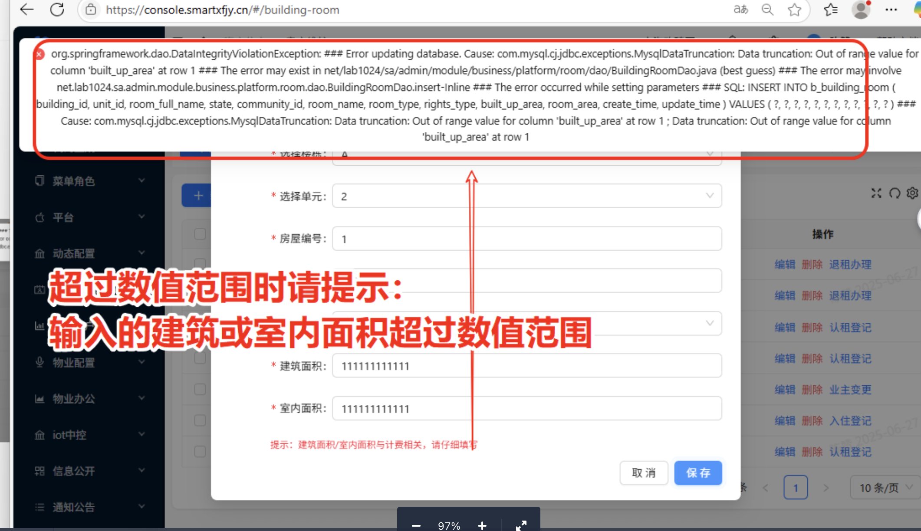
Task: Select the 通知公告 menu item
Action: click(x=74, y=507)
